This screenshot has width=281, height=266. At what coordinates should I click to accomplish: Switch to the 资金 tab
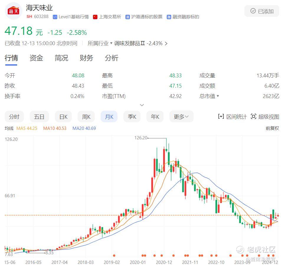click(x=36, y=58)
